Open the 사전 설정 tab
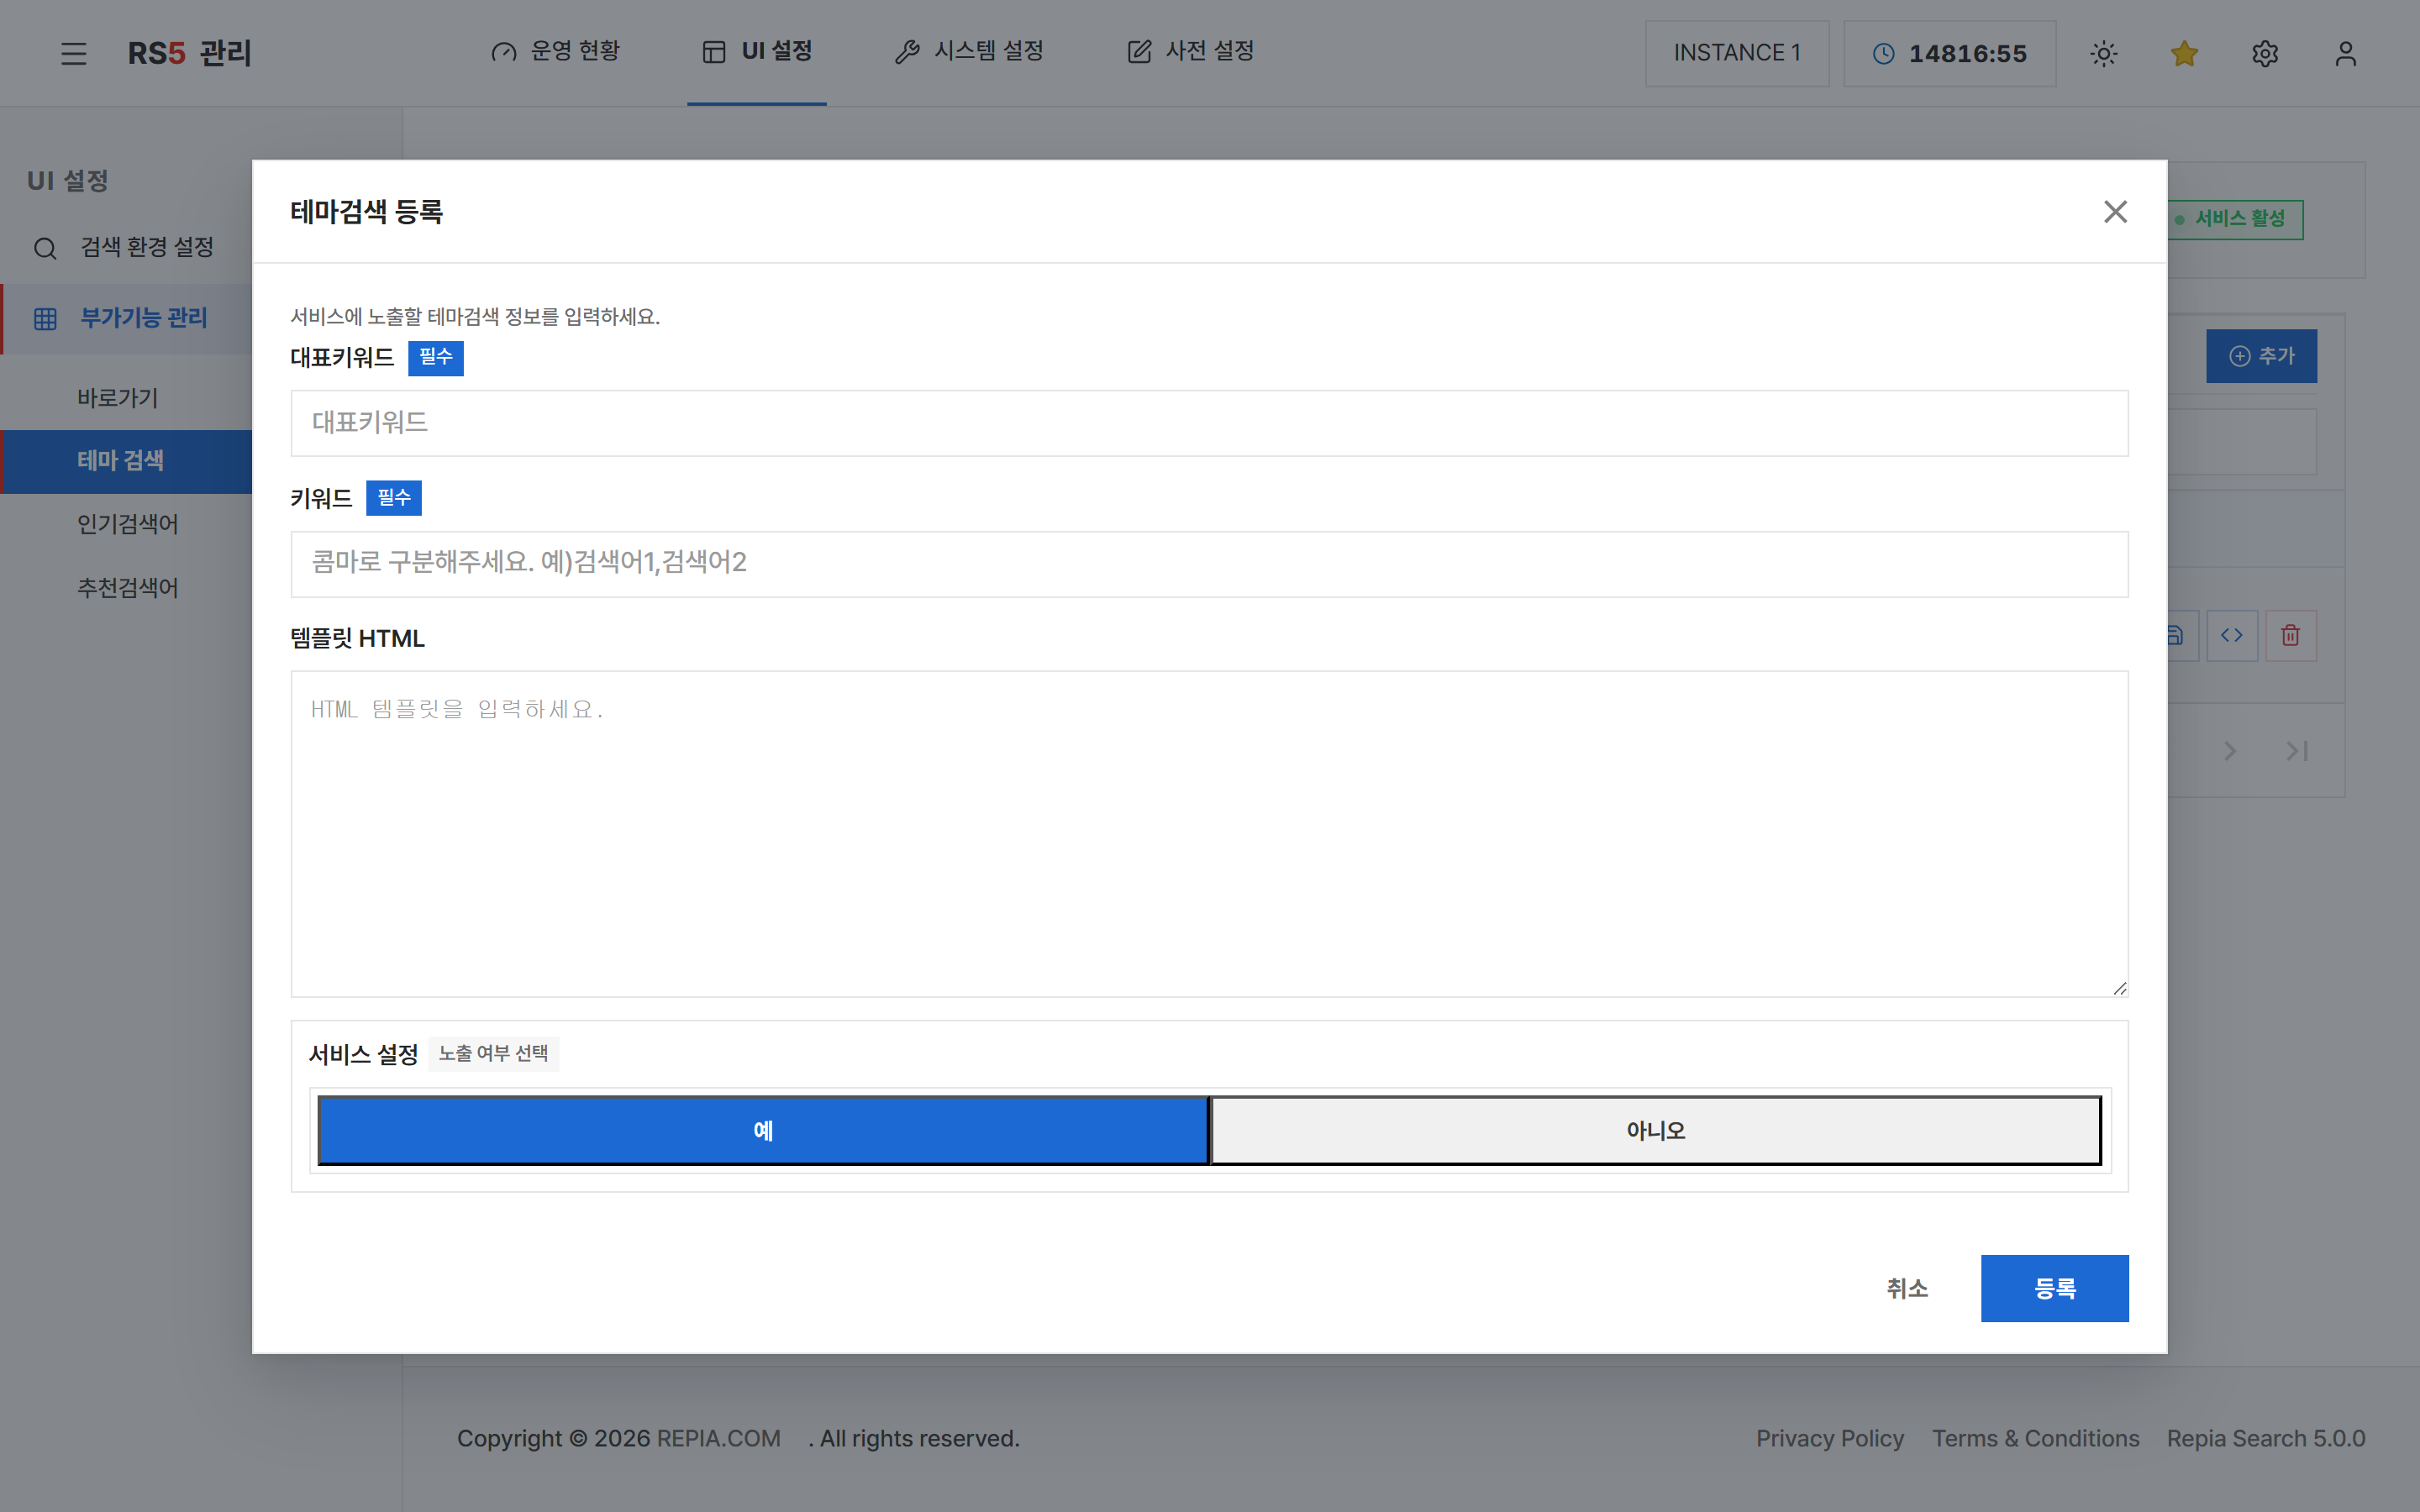 tap(1190, 51)
